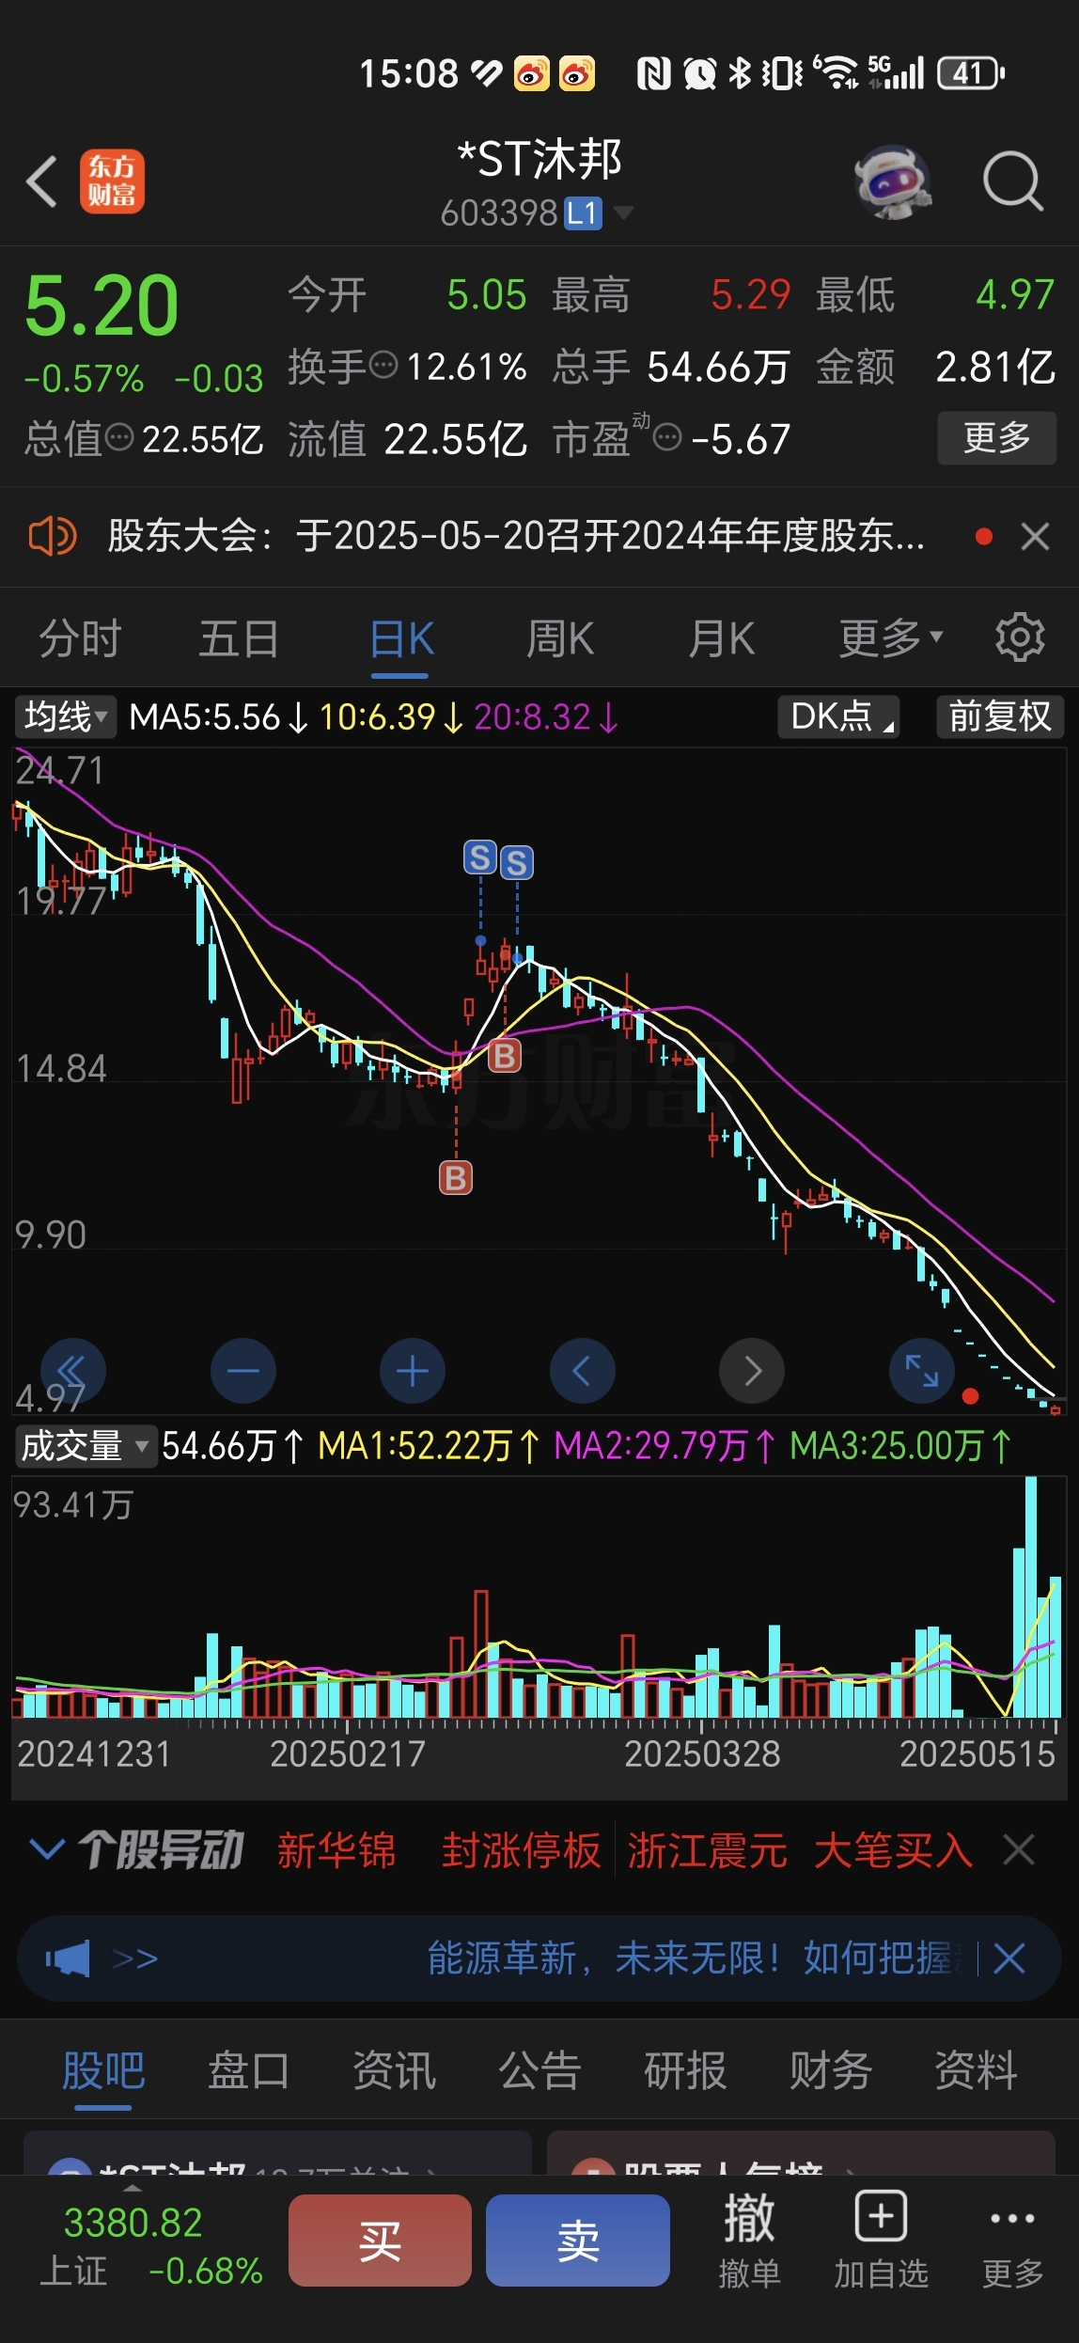Open the robot assistant avatar
Screen dimensions: 1079x2343
click(893, 181)
